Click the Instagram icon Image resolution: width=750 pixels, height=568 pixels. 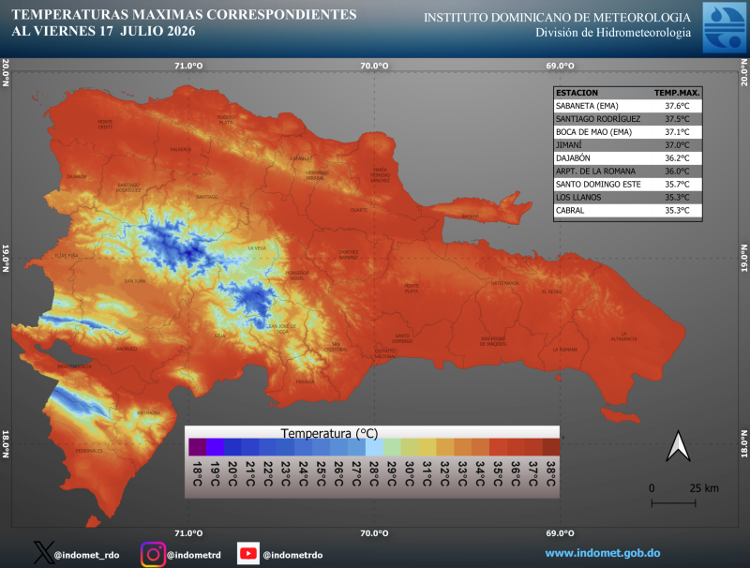[x=153, y=554]
